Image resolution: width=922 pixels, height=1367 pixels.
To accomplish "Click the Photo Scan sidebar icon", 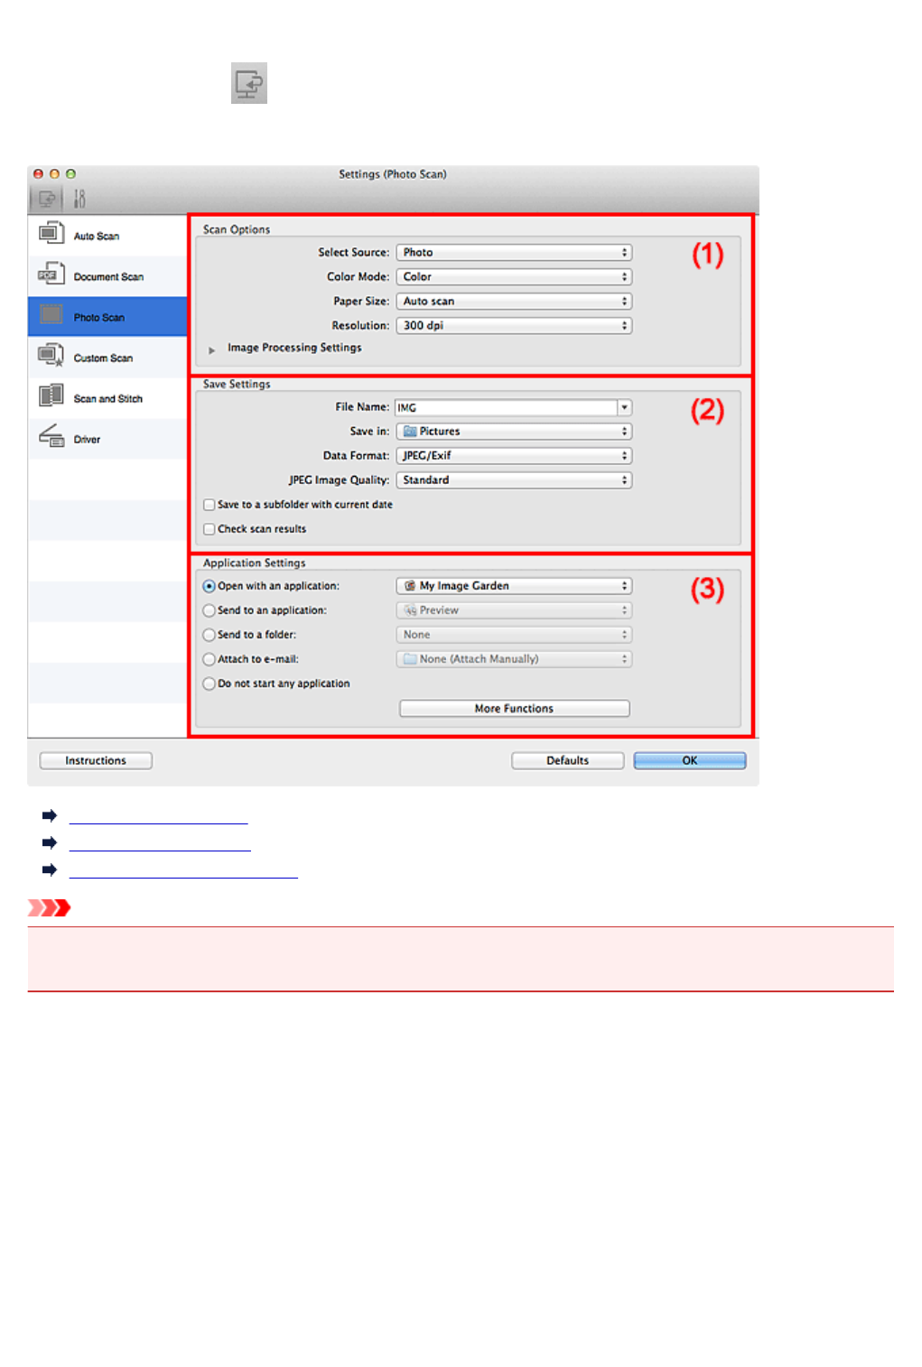I will click(x=51, y=315).
